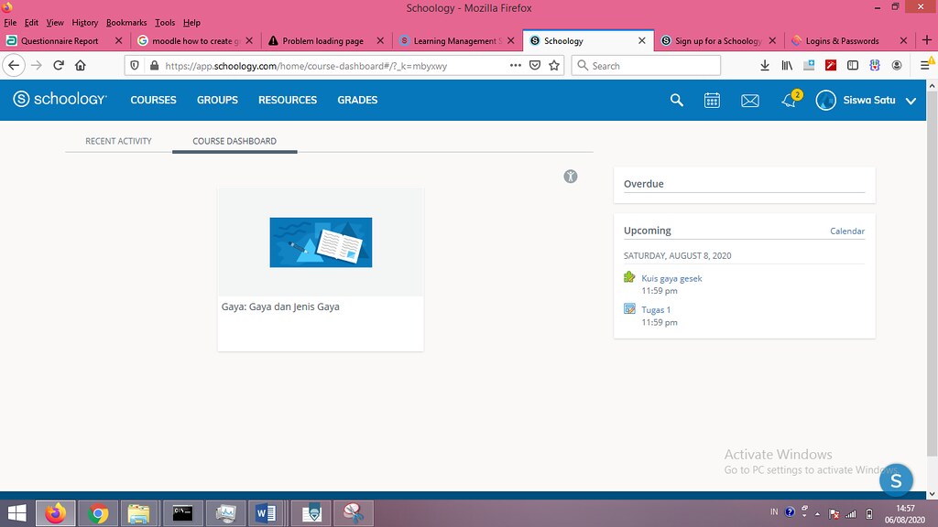Show hidden system tray icons
The width and height of the screenshot is (938, 527).
click(818, 513)
